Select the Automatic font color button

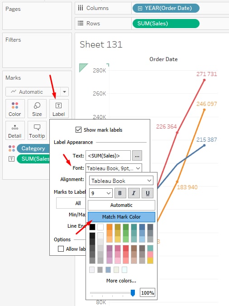[121, 205]
